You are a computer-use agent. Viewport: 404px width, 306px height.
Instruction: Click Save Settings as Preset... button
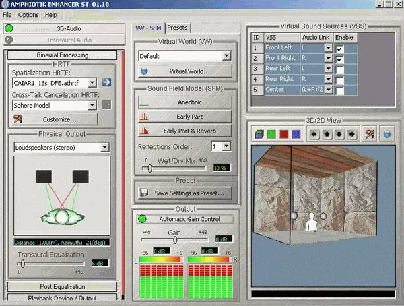[184, 193]
